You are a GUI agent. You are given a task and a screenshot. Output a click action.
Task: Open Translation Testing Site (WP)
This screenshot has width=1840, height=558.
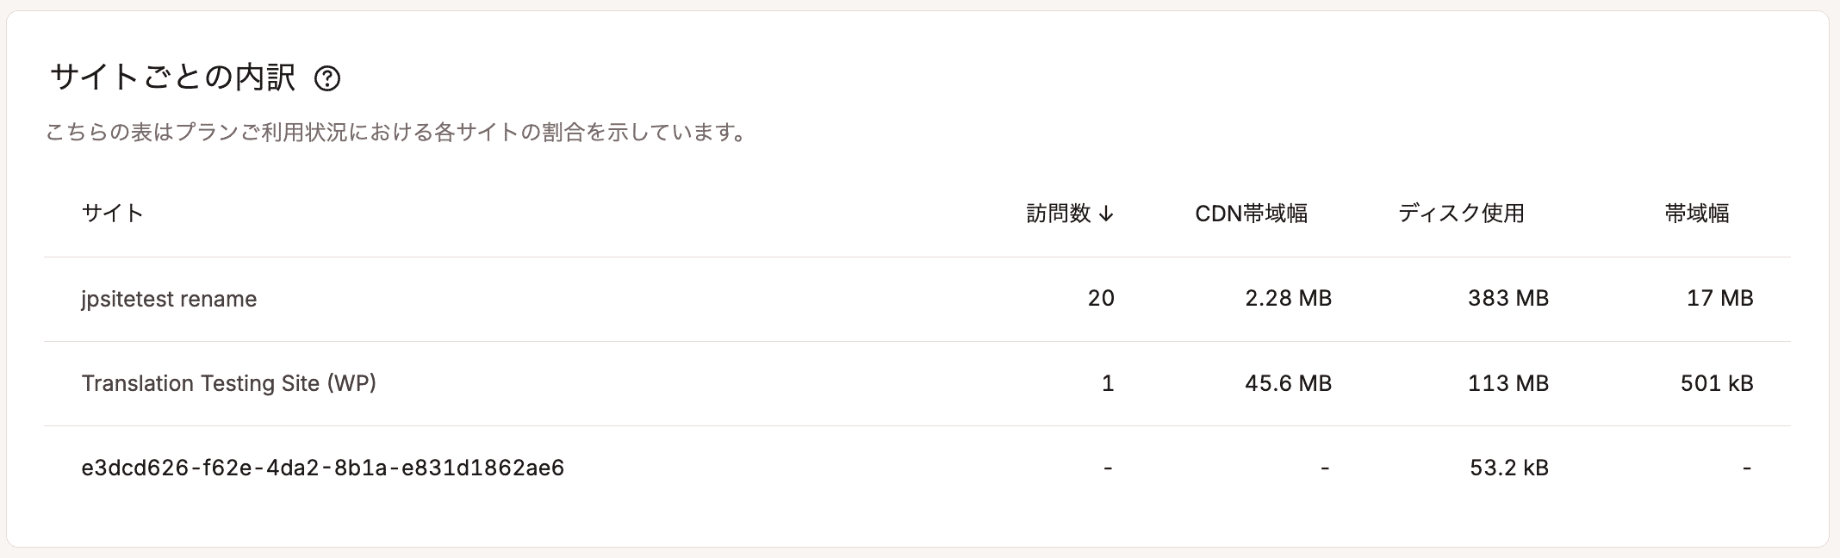click(229, 383)
